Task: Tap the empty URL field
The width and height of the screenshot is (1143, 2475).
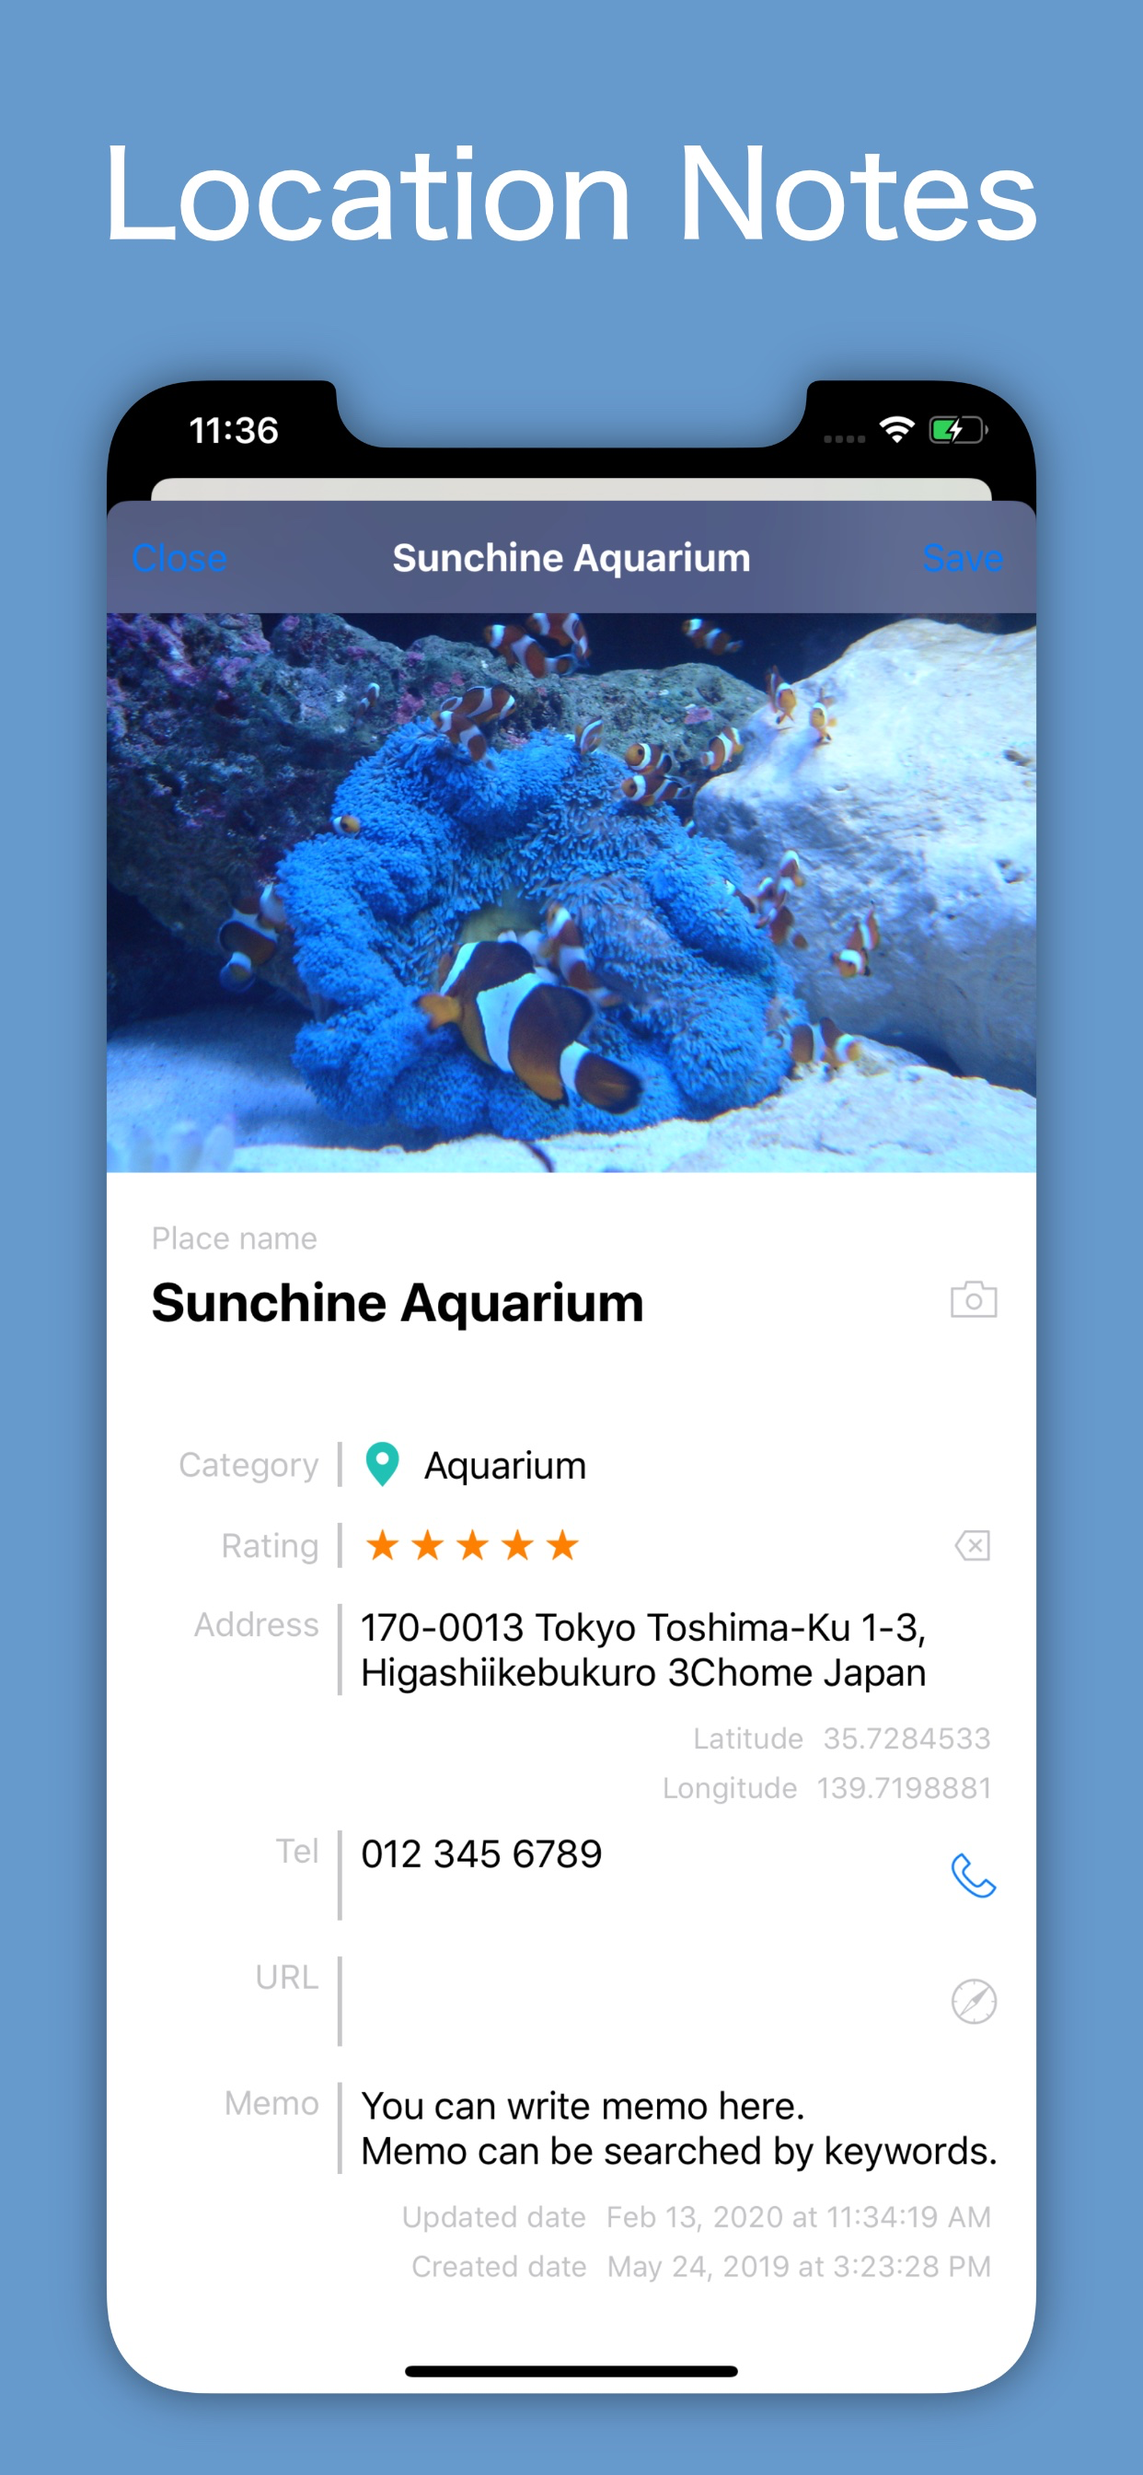Action: (643, 2001)
